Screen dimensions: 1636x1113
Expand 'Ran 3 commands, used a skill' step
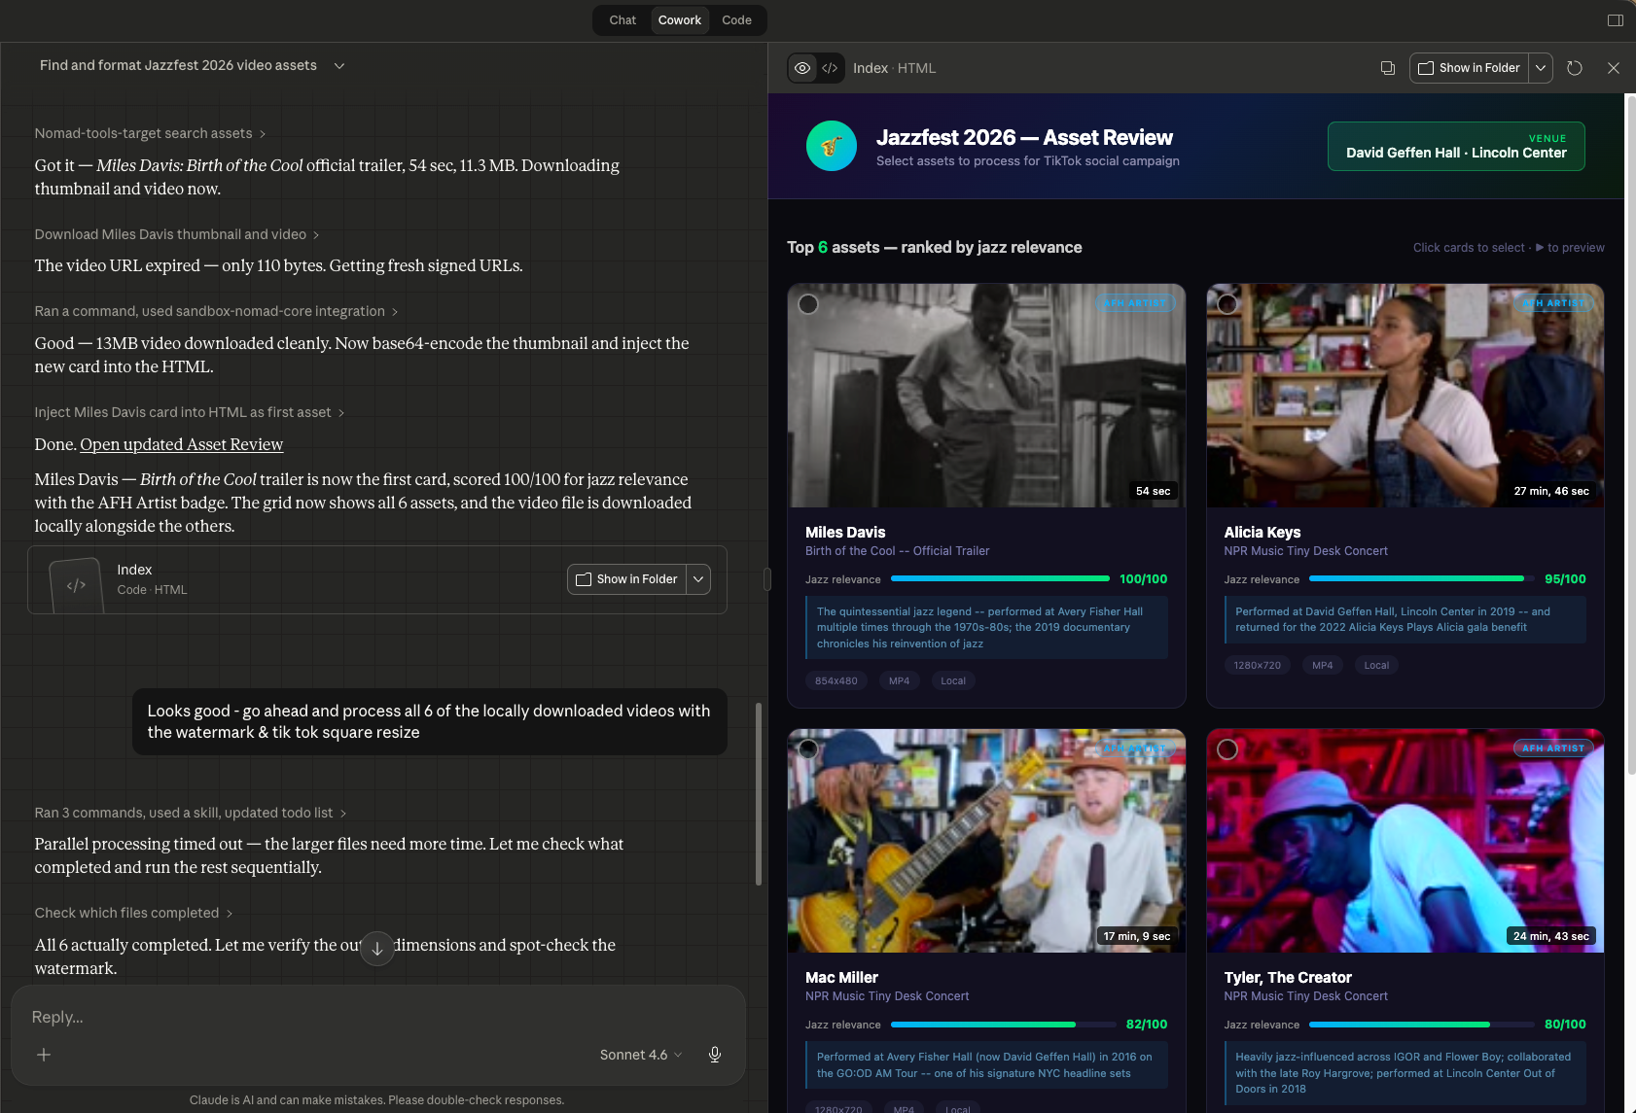(191, 813)
